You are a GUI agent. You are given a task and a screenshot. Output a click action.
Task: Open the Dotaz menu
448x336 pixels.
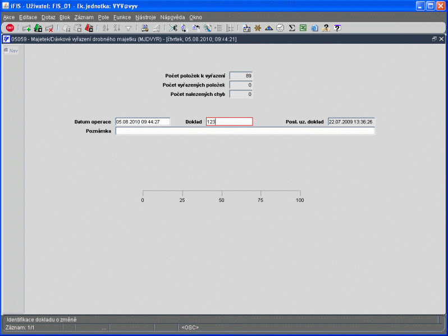48,17
